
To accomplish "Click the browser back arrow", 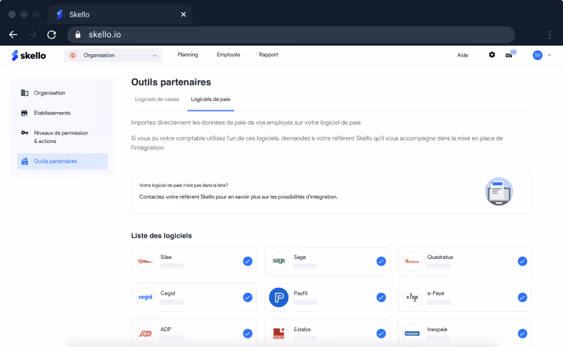I will coord(14,35).
